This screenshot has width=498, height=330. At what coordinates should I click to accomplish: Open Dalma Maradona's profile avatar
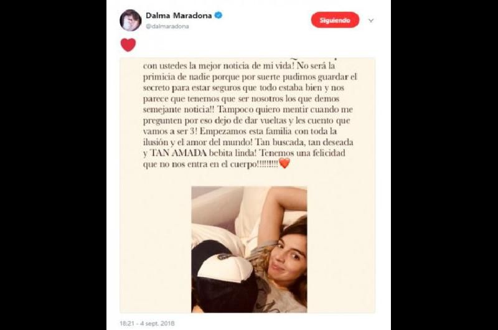tap(130, 21)
